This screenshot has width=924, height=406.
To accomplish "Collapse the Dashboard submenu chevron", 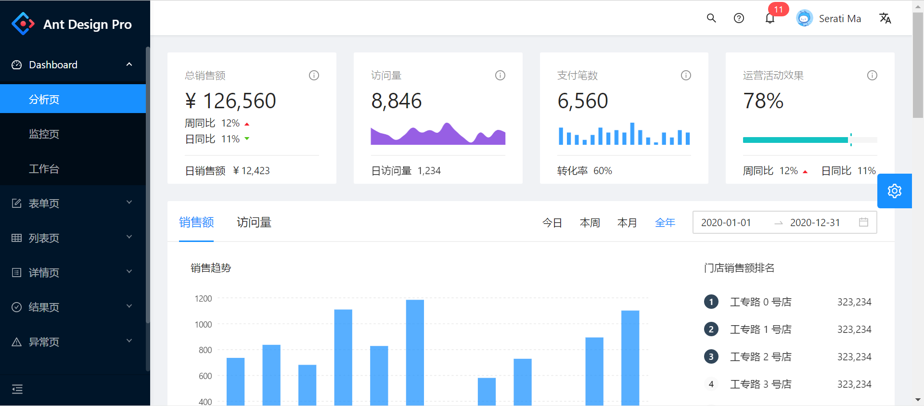I will coord(129,64).
